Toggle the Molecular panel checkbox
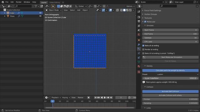200x112 pixels. point(145,22)
